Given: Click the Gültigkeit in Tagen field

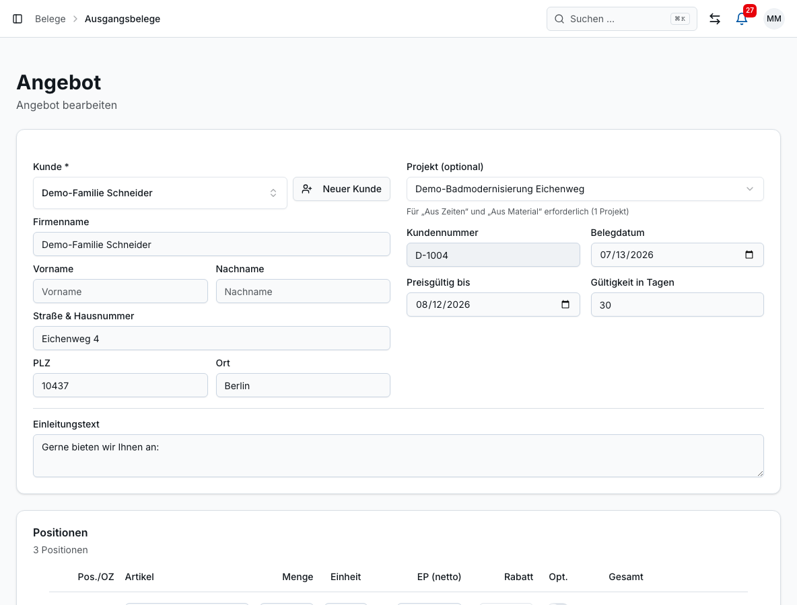Looking at the screenshot, I should click(x=677, y=305).
